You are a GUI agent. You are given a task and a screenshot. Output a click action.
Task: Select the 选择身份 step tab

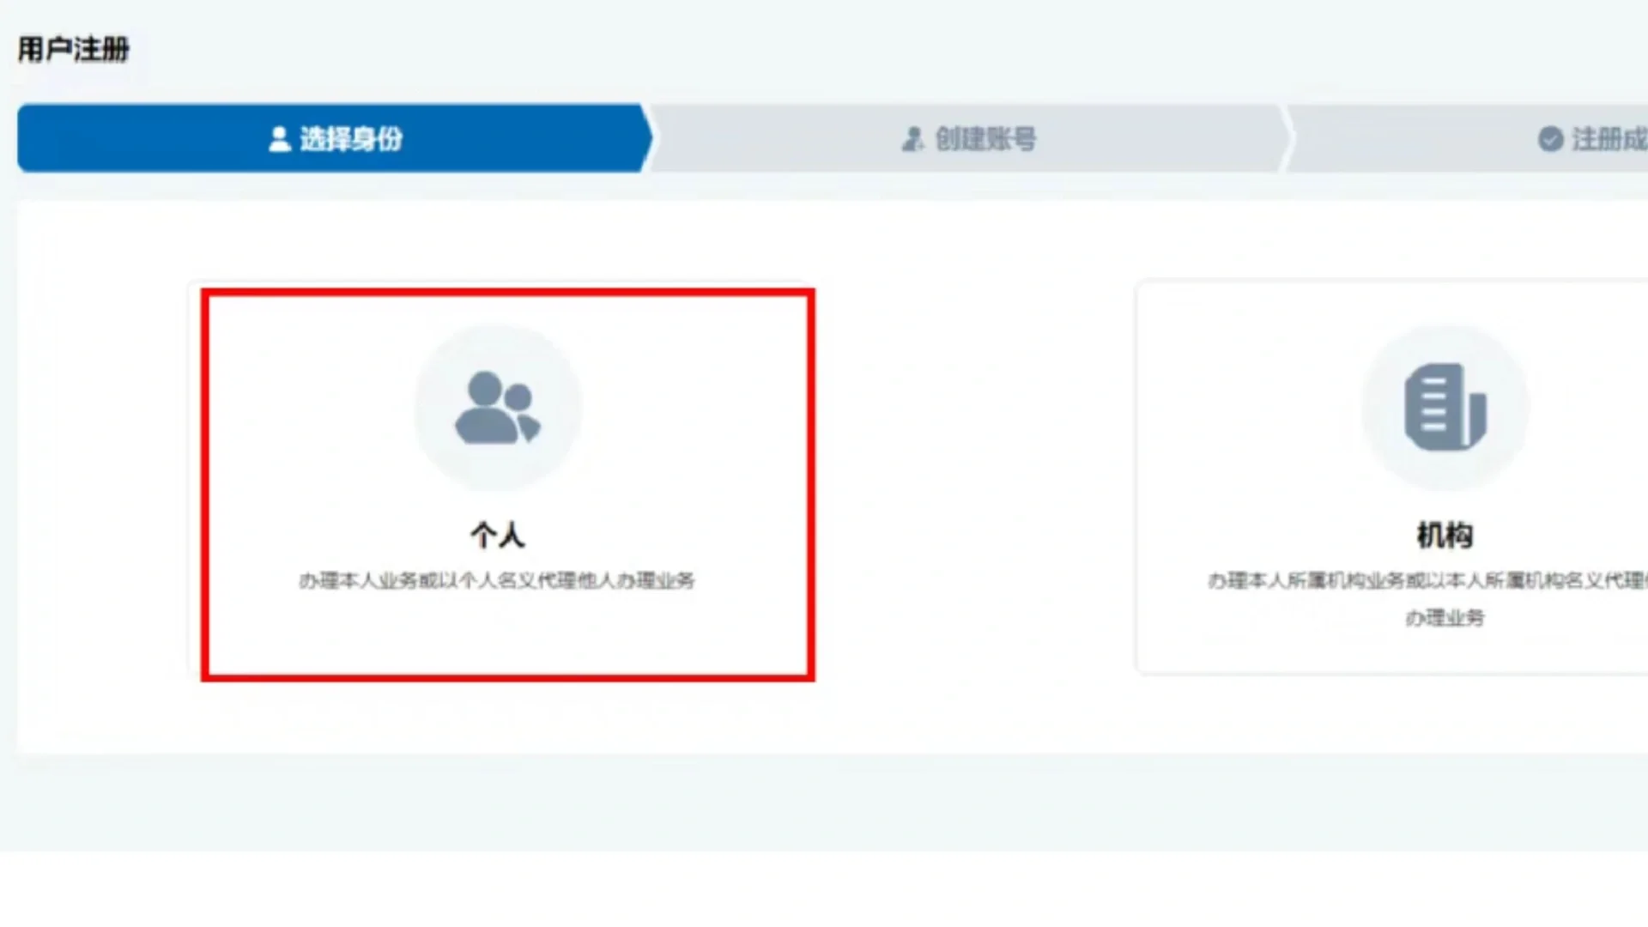point(350,139)
